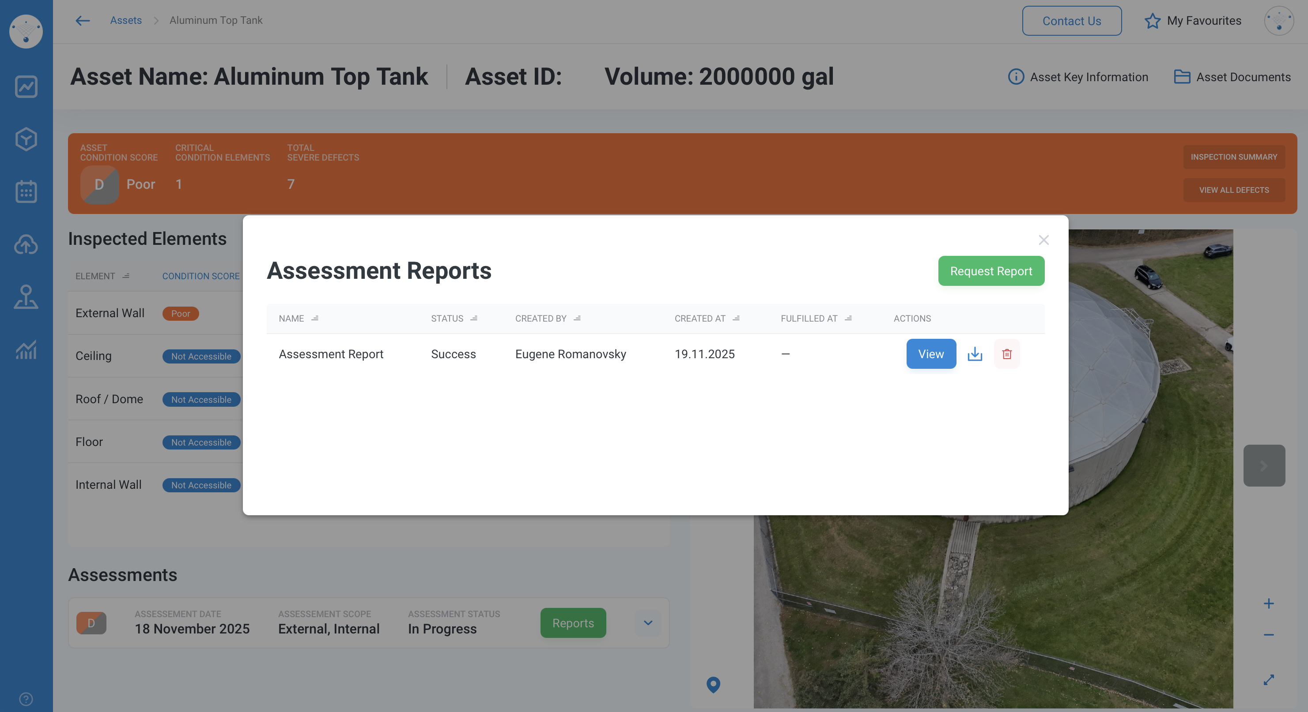Image resolution: width=1308 pixels, height=712 pixels.
Task: Click the help question mark icon
Action: click(26, 699)
